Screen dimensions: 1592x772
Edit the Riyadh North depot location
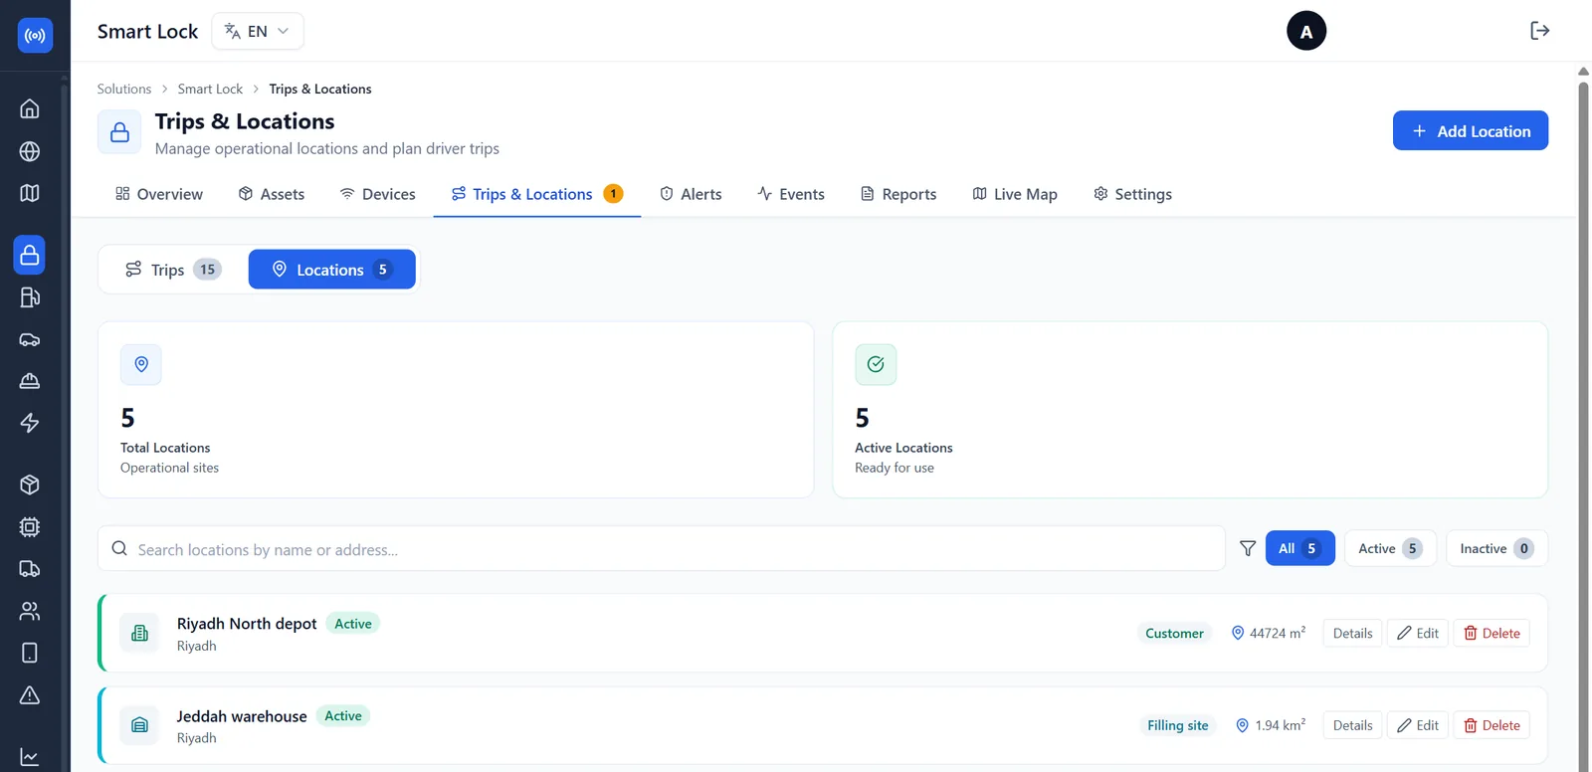pyautogui.click(x=1418, y=633)
